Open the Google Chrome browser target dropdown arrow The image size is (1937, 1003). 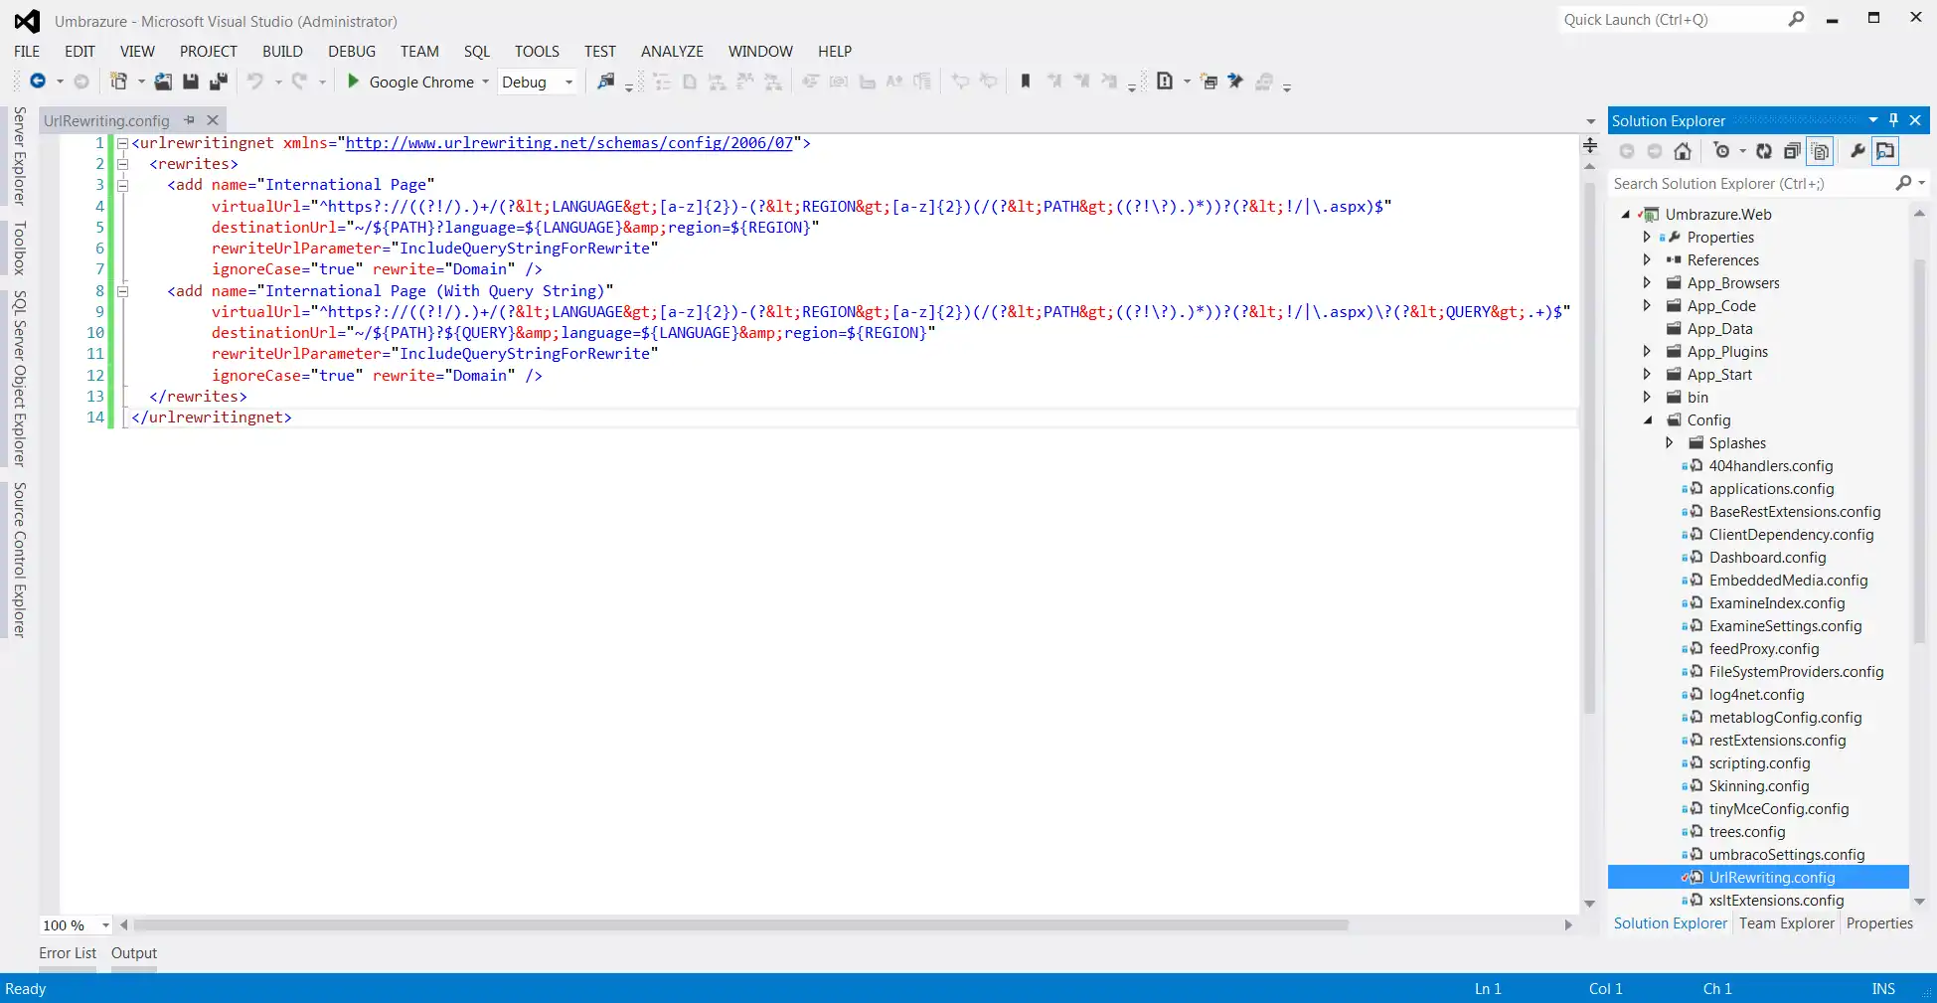point(485,82)
